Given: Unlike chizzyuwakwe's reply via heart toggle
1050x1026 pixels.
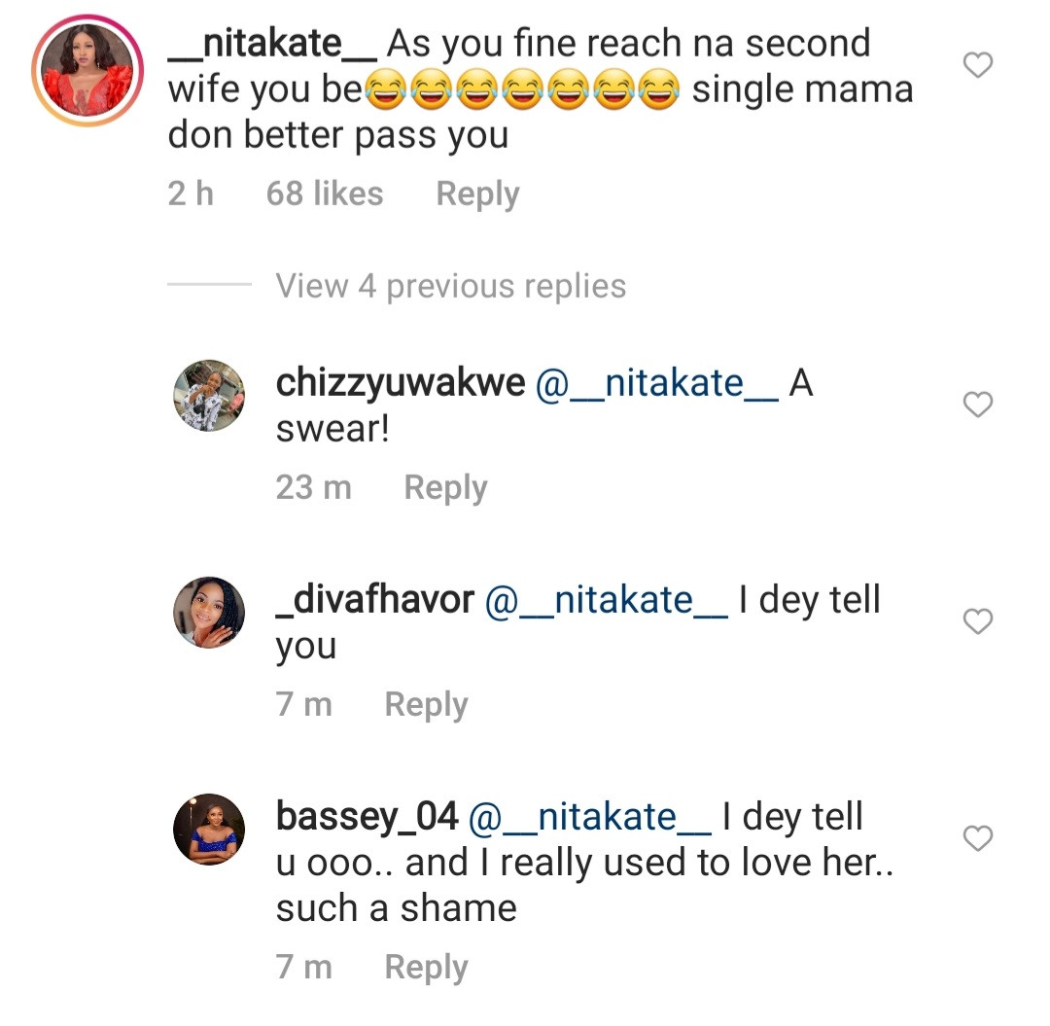Looking at the screenshot, I should (x=977, y=405).
